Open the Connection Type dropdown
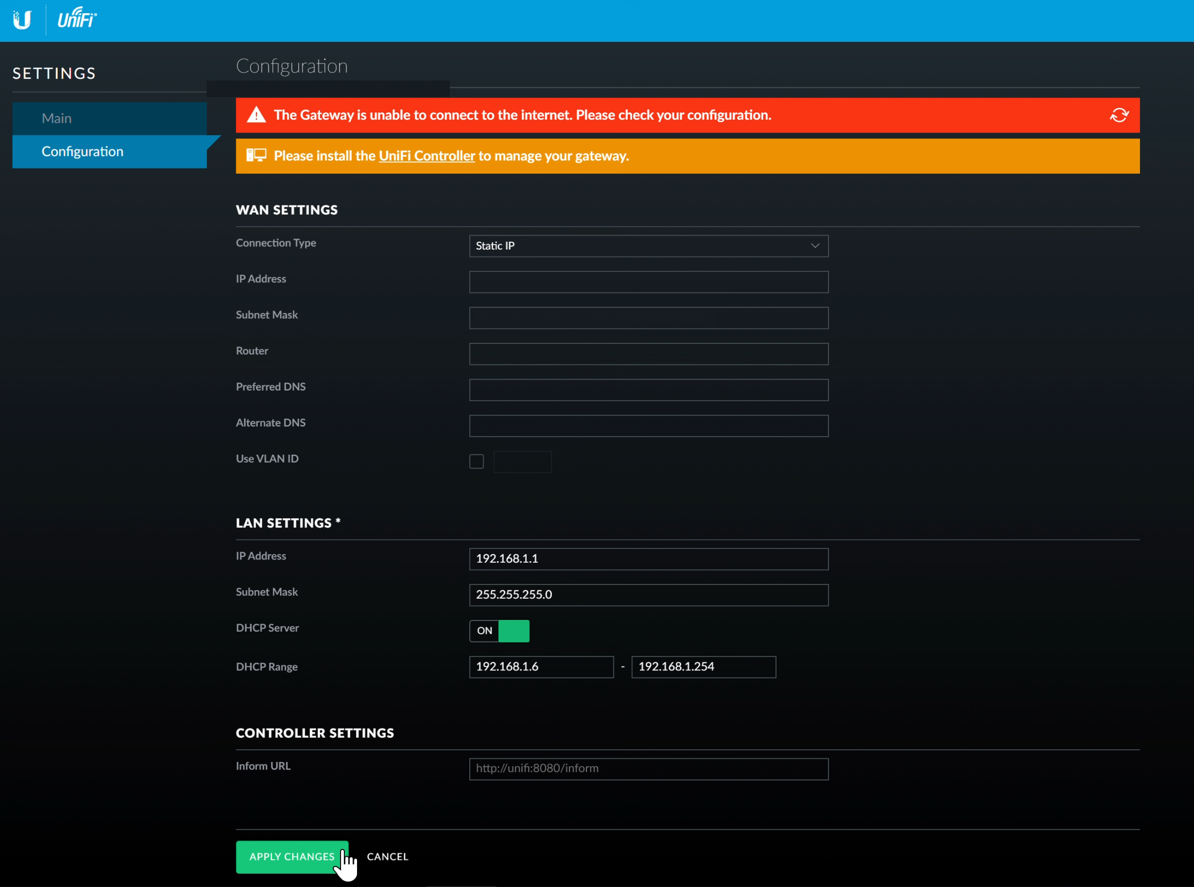The width and height of the screenshot is (1194, 887). click(648, 246)
